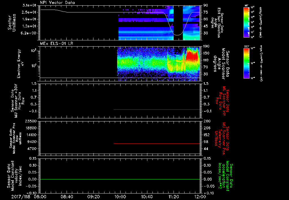Click the '90' sun elevation tick label
This screenshot has height=200, width=289.
206,5
